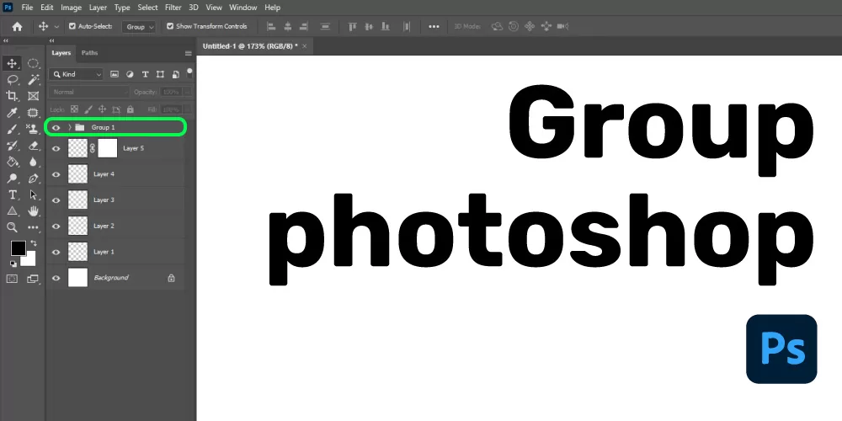The image size is (842, 421).
Task: Open Auto-Select Group dropdown
Action: (139, 26)
